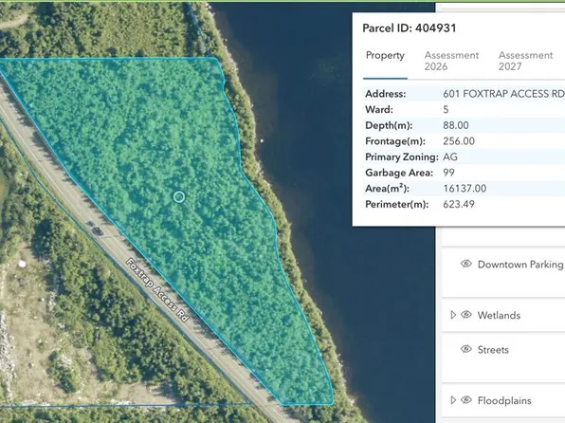Hide the Wetlands layer eye icon
565x423 pixels.
click(465, 315)
